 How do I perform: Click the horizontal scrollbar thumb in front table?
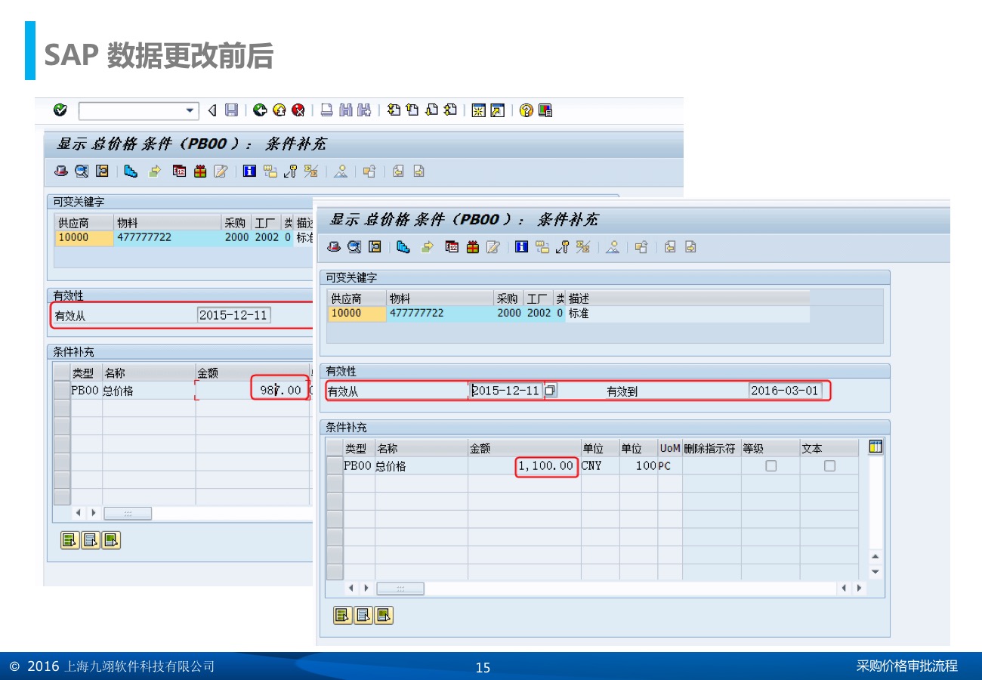[x=400, y=588]
